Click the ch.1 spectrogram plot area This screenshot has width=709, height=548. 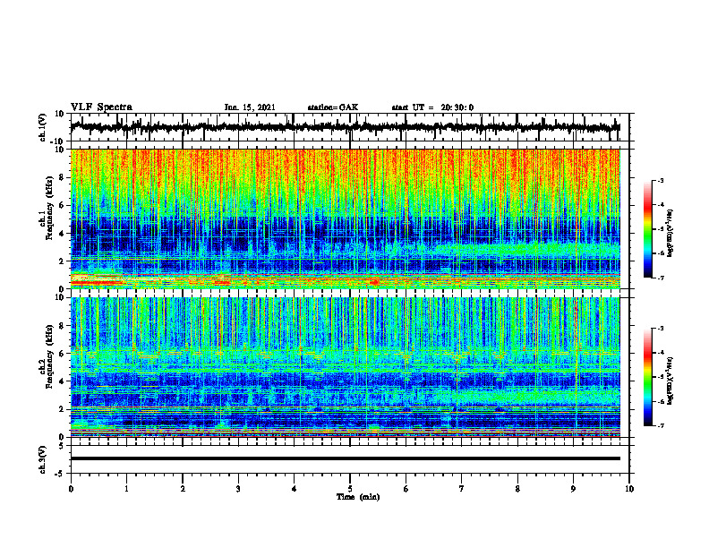coord(346,218)
